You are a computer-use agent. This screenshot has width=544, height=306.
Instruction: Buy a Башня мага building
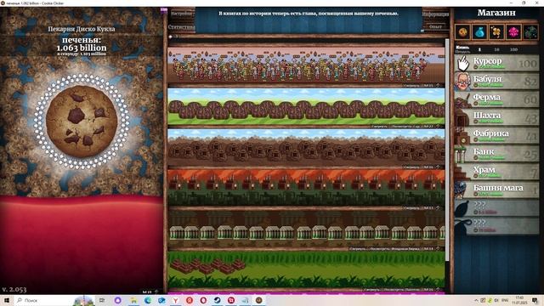coord(496,190)
